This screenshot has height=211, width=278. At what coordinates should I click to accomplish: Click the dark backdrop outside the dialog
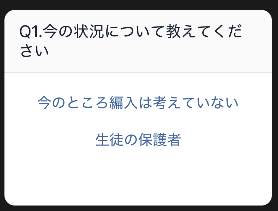pyautogui.click(x=139, y=4)
